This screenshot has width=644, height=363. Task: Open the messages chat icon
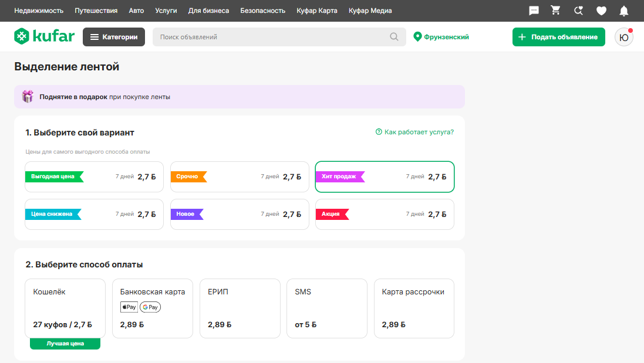click(x=534, y=11)
